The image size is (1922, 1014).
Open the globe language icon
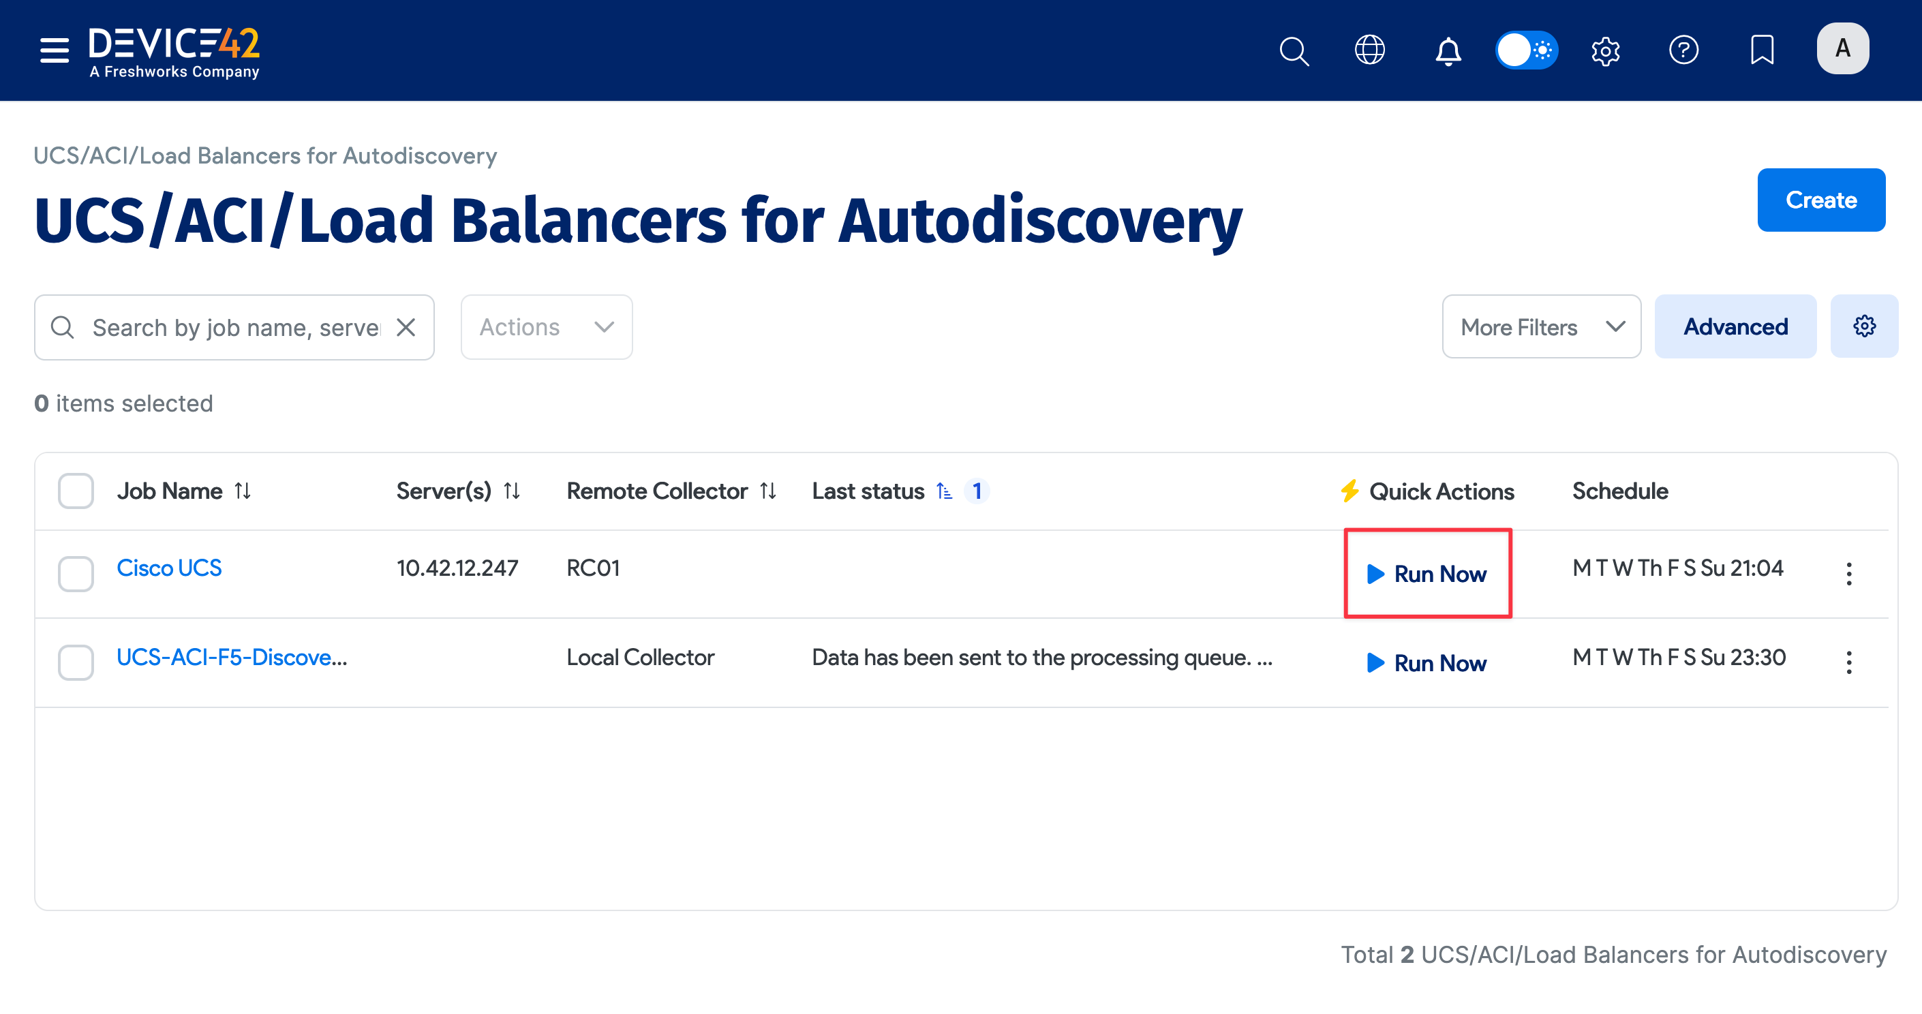[1370, 50]
